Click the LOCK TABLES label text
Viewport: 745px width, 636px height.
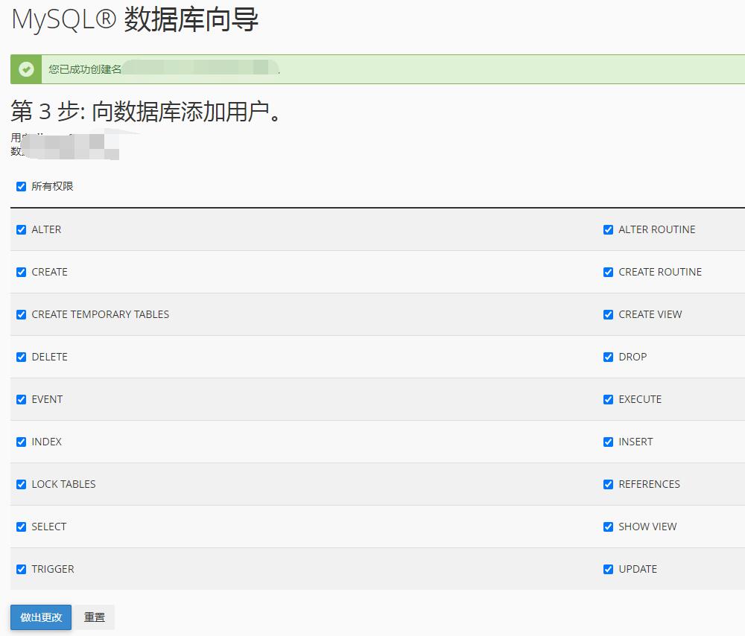click(63, 484)
